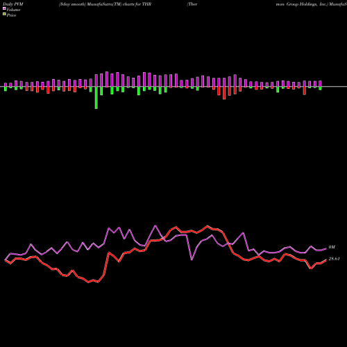Click the green-red Price legend swatch

click(x=4, y=15)
